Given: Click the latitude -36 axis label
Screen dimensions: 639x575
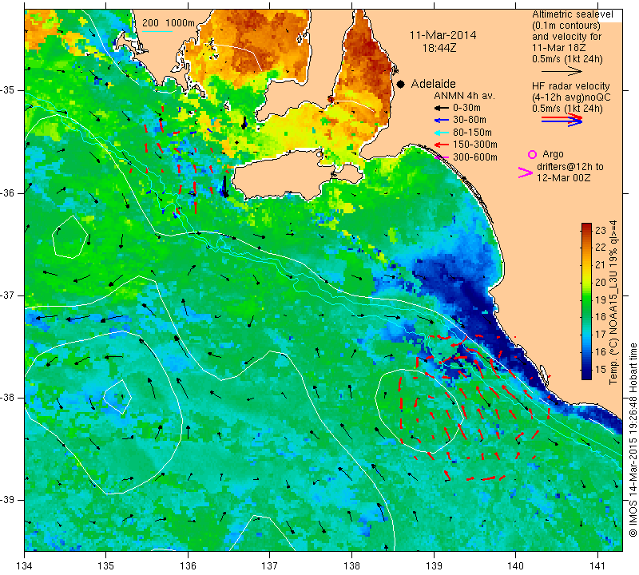Looking at the screenshot, I should tap(7, 192).
